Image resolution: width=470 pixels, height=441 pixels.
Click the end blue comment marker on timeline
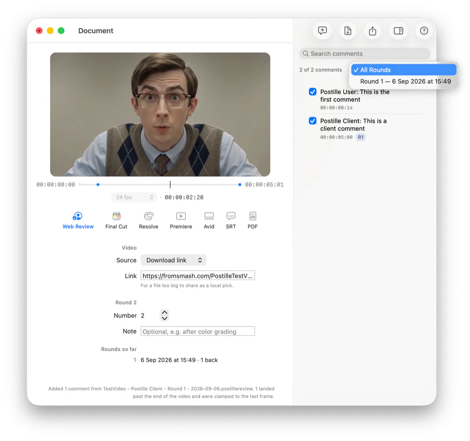click(x=239, y=185)
